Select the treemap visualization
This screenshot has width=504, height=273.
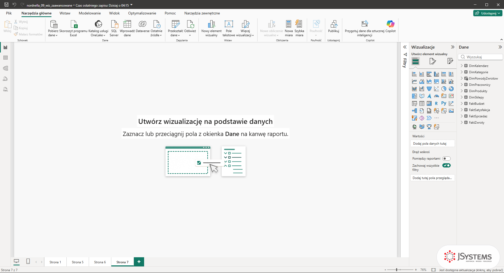click(414, 96)
